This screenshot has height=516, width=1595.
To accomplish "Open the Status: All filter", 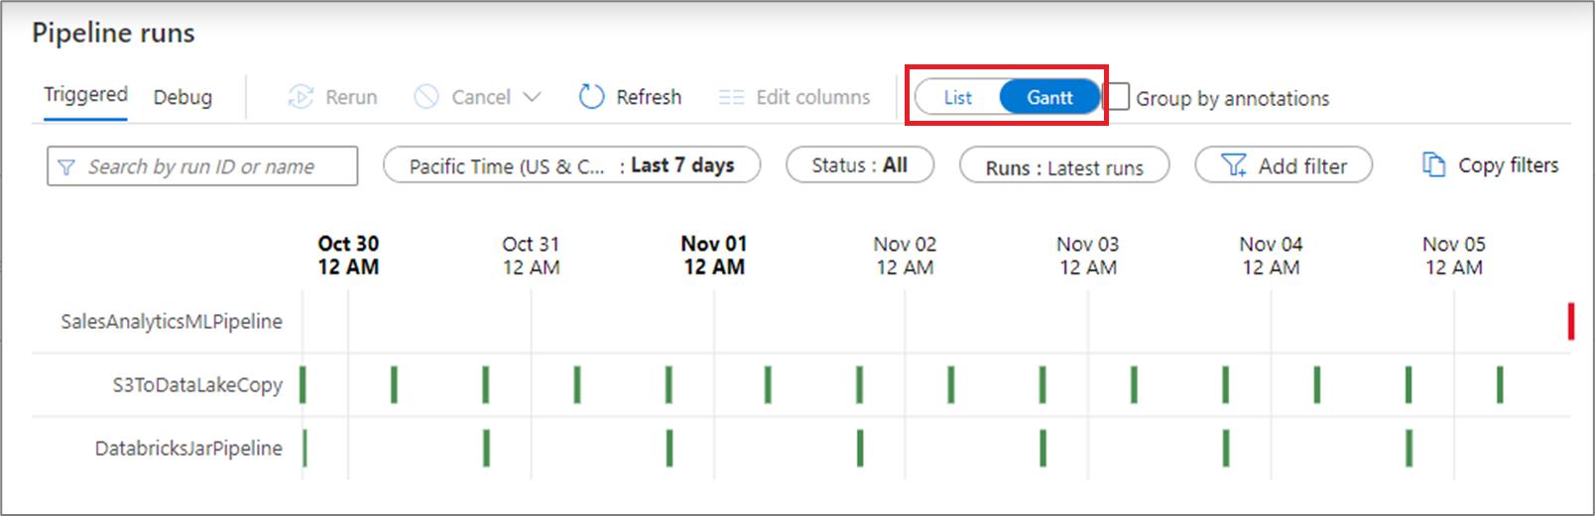I will pyautogui.click(x=859, y=165).
